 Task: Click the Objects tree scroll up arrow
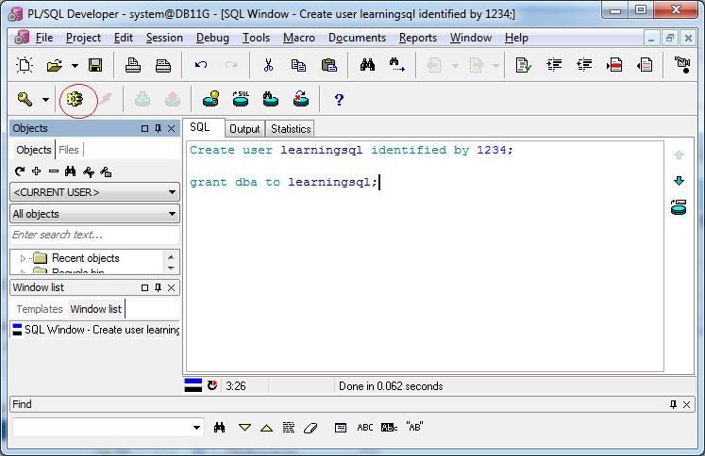[x=171, y=257]
